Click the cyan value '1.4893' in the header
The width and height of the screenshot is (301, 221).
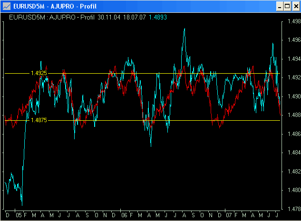(158, 17)
